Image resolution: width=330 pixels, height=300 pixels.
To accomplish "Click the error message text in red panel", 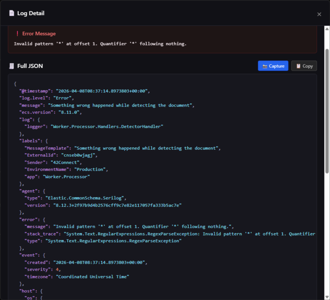I will [x=100, y=44].
